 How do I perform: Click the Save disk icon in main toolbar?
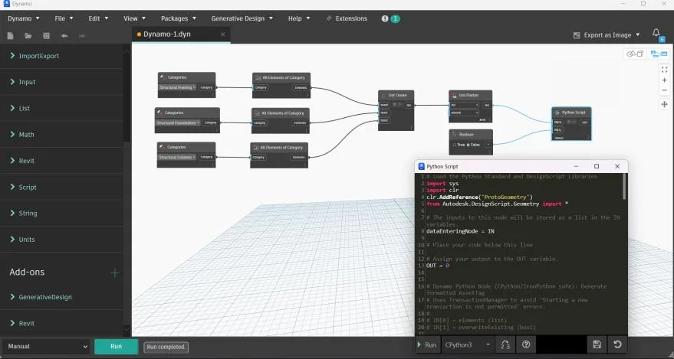tap(47, 36)
